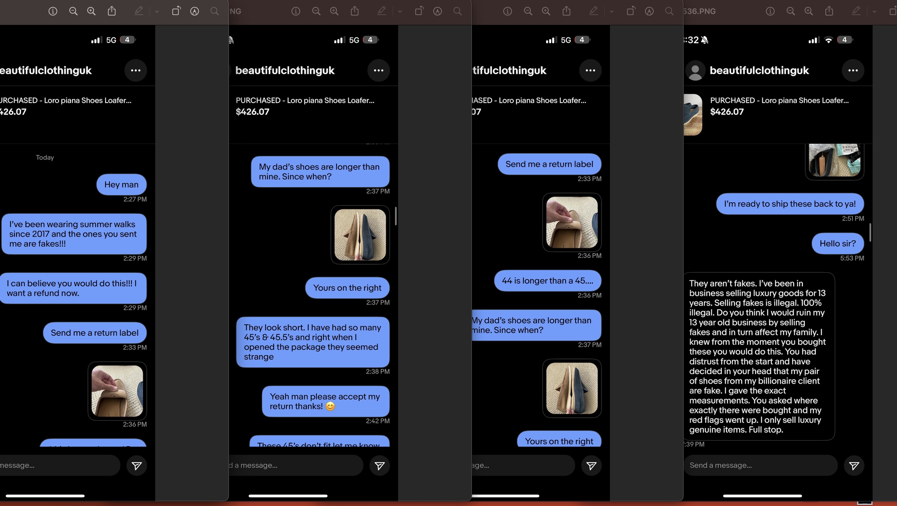Click the 'I want a refund now' message
Viewport: 897px width, 506px height.
click(73, 288)
